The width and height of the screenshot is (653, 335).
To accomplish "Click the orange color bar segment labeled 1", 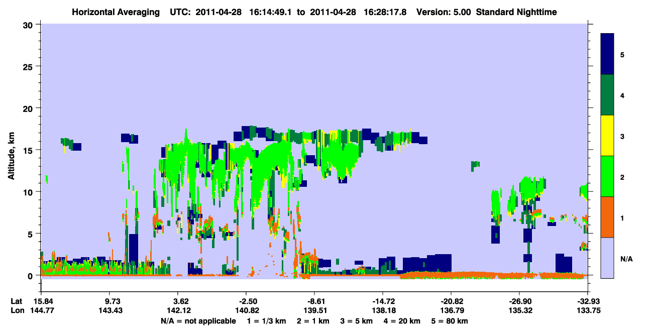I will (x=607, y=217).
